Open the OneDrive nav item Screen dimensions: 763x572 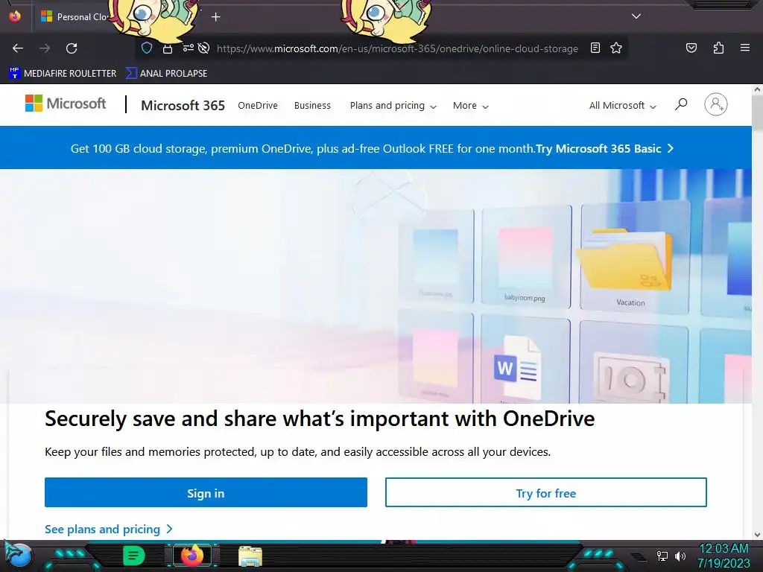[x=257, y=105]
